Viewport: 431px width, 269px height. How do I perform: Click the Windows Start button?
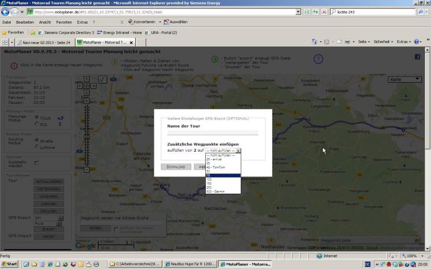[x=9, y=264]
